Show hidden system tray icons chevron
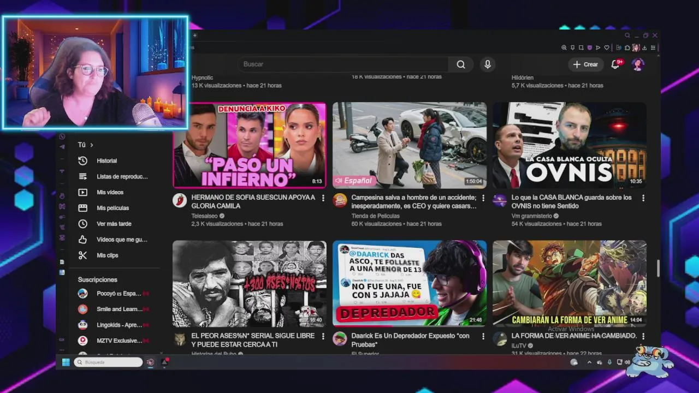The image size is (699, 393). pyautogui.click(x=589, y=362)
